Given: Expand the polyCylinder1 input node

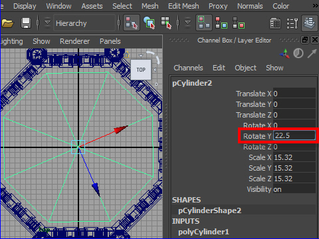Looking at the screenshot, I should tap(203, 232).
